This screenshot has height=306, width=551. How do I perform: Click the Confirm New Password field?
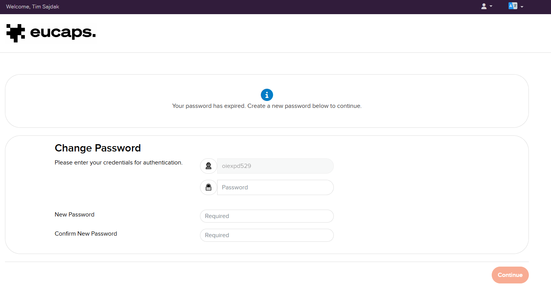point(267,235)
